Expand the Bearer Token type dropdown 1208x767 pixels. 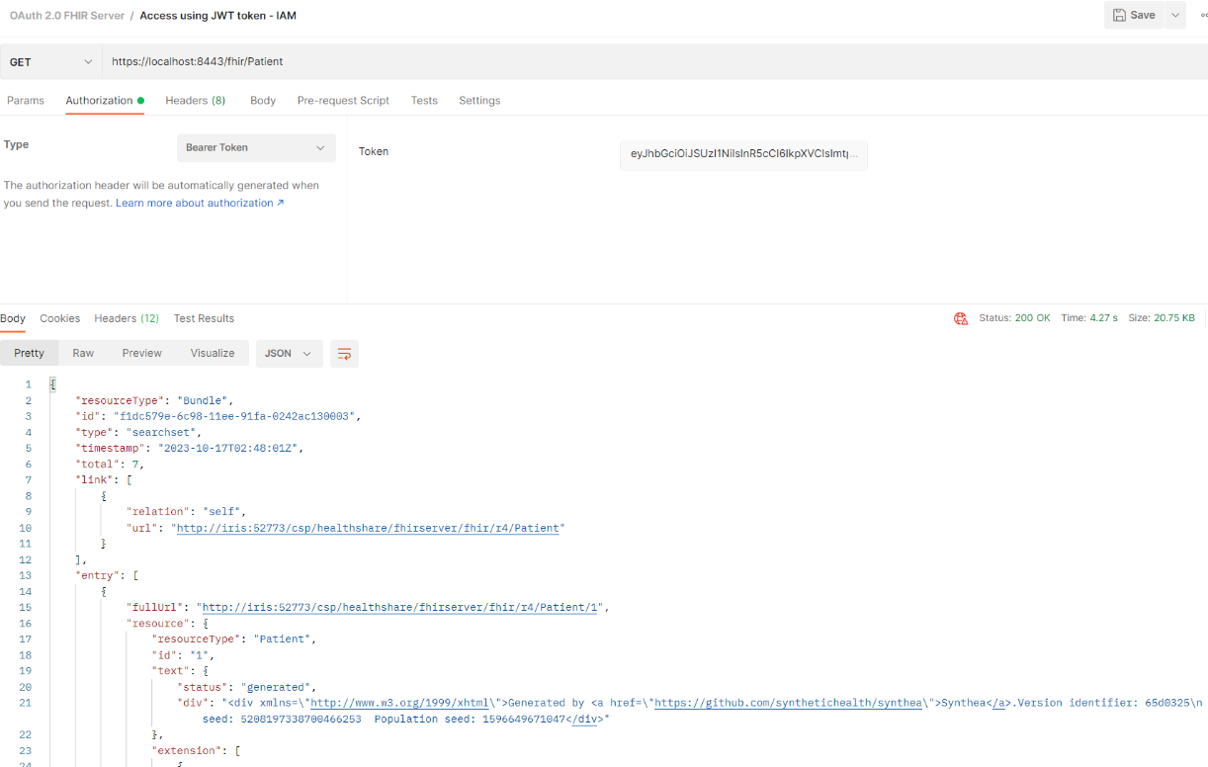click(256, 147)
